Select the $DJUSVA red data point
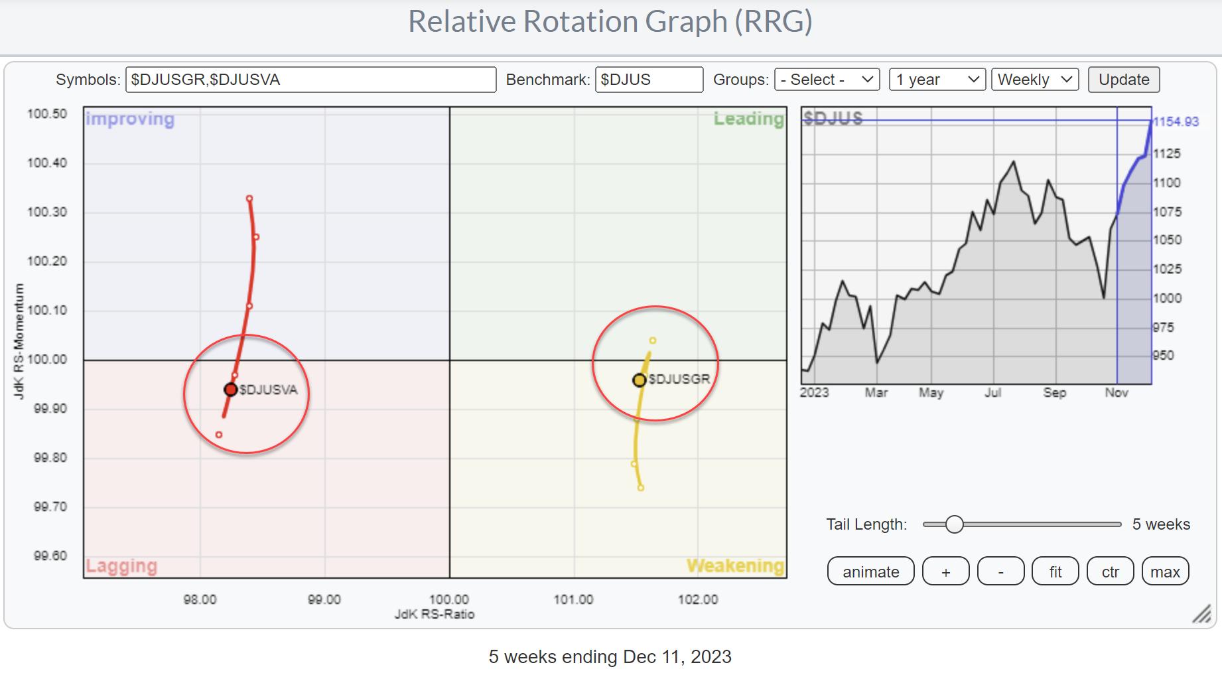Image resolution: width=1222 pixels, height=677 pixels. click(x=230, y=390)
